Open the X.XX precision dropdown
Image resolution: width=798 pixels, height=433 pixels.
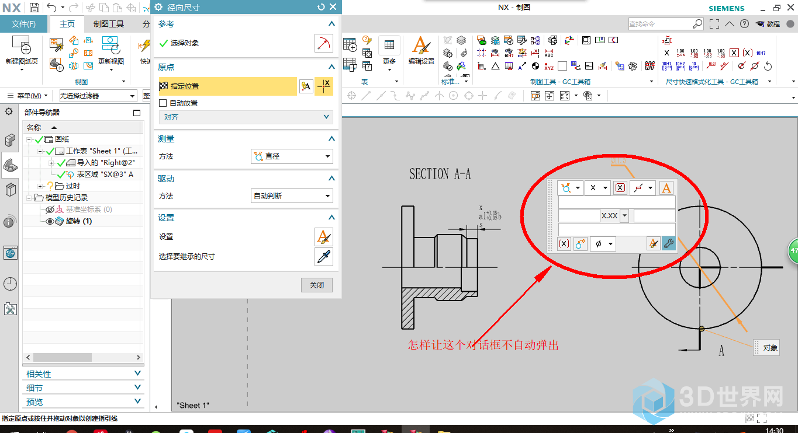coord(624,216)
